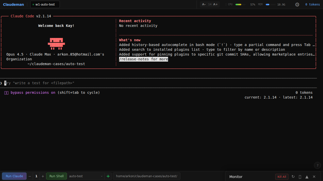Refresh the Monitor panel
The image size is (323, 181).
[293, 177]
